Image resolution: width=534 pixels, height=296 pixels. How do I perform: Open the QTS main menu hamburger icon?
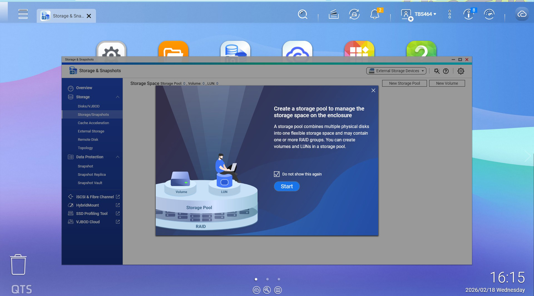click(23, 14)
